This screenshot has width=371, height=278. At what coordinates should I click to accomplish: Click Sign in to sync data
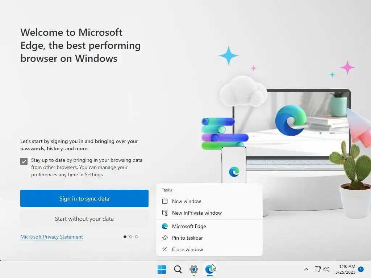[x=84, y=198]
